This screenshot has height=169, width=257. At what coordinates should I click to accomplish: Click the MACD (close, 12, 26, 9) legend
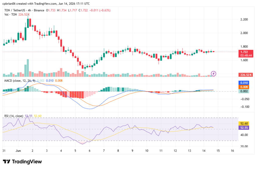click(x=20, y=81)
